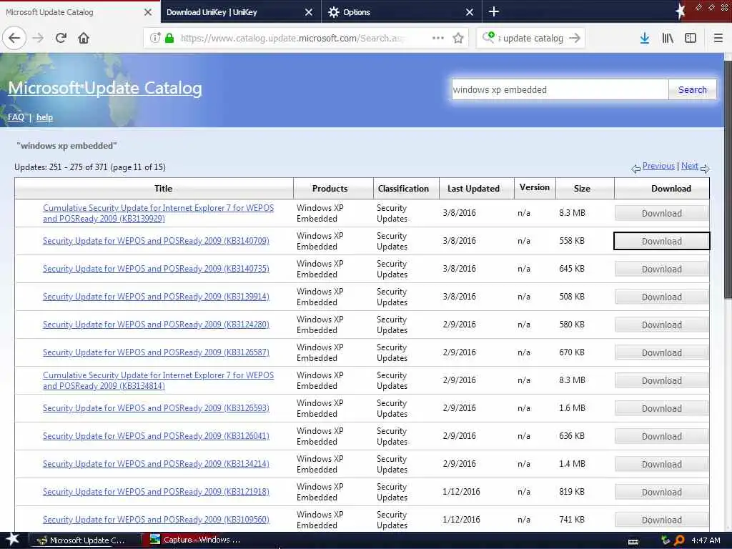This screenshot has width=732, height=549.
Task: Download the KB3140709 558 KB update
Action: point(661,242)
